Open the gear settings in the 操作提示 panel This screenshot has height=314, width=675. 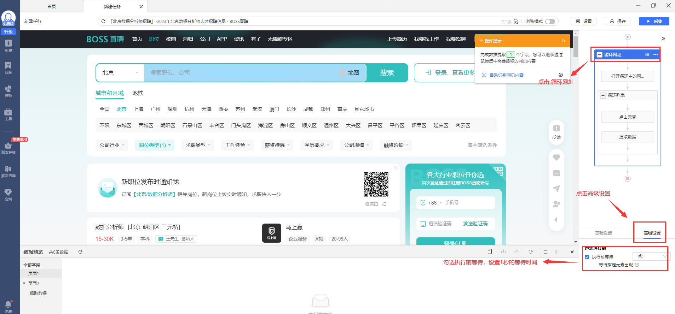[561, 75]
